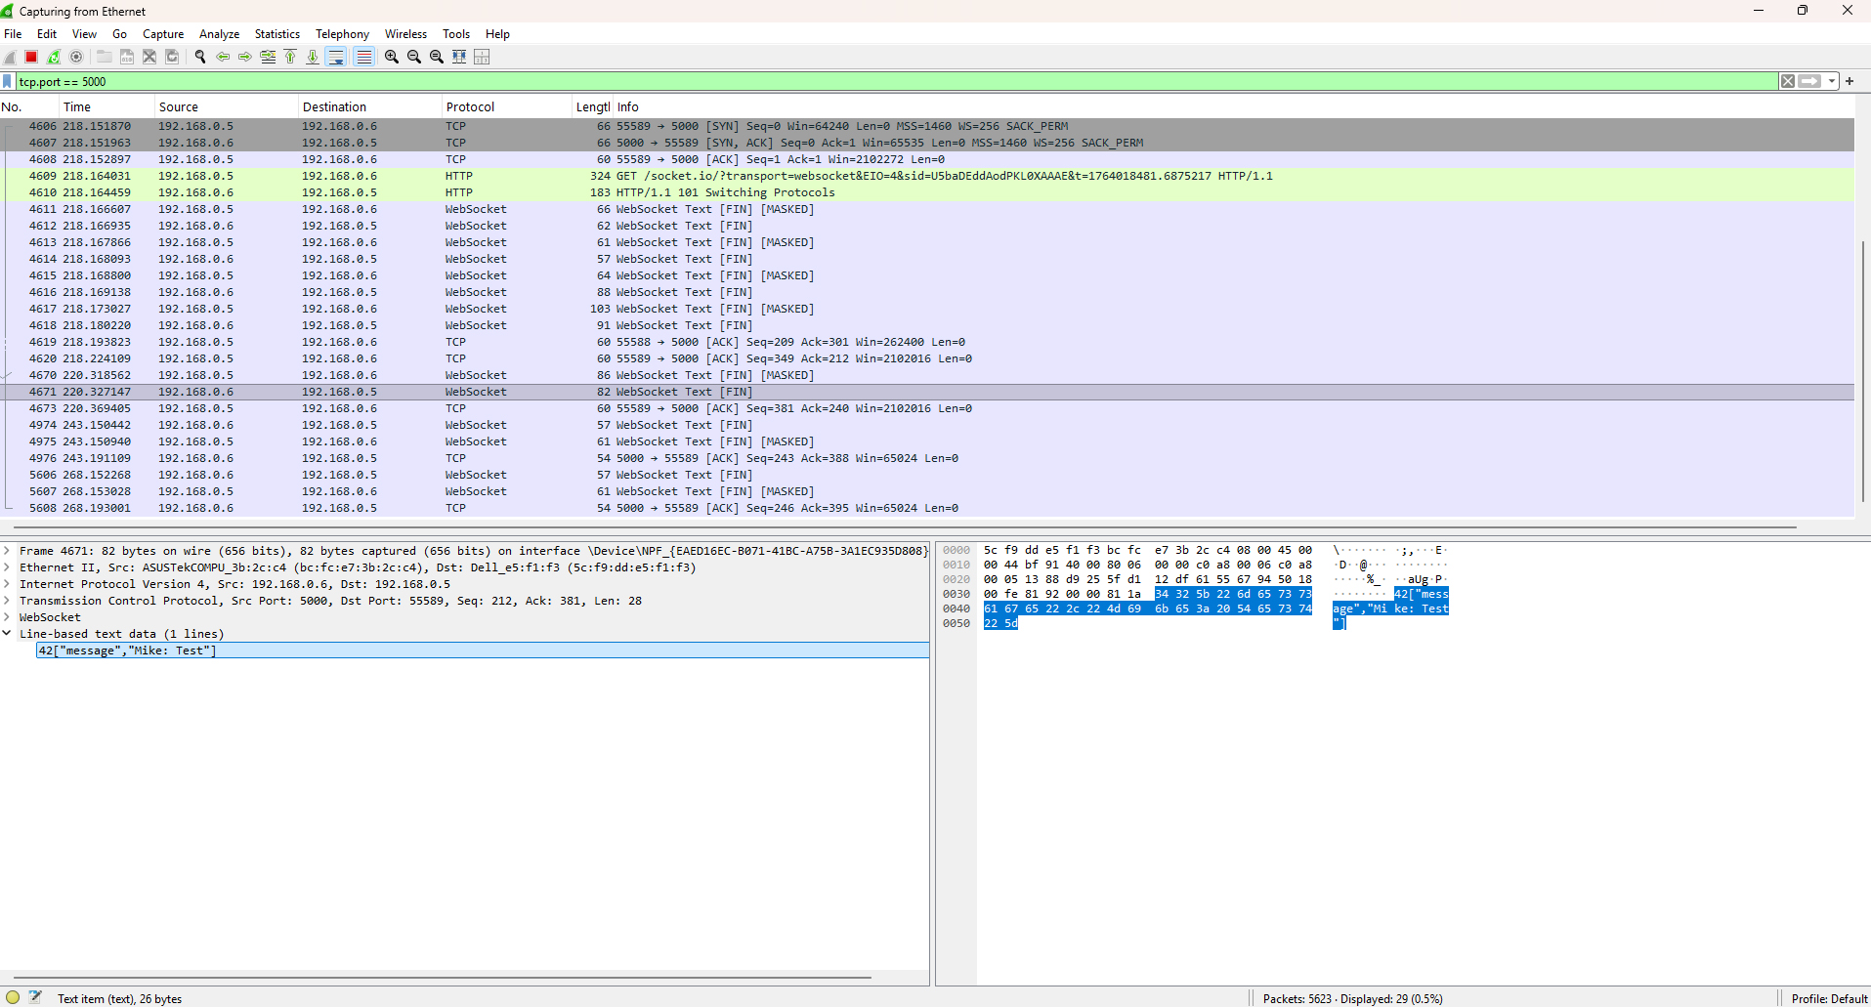Stop the running packet capture

(x=31, y=57)
